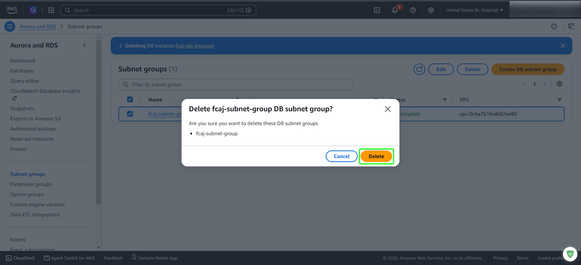
Task: Dismiss the Deleting DB instance banner
Action: tap(563, 46)
